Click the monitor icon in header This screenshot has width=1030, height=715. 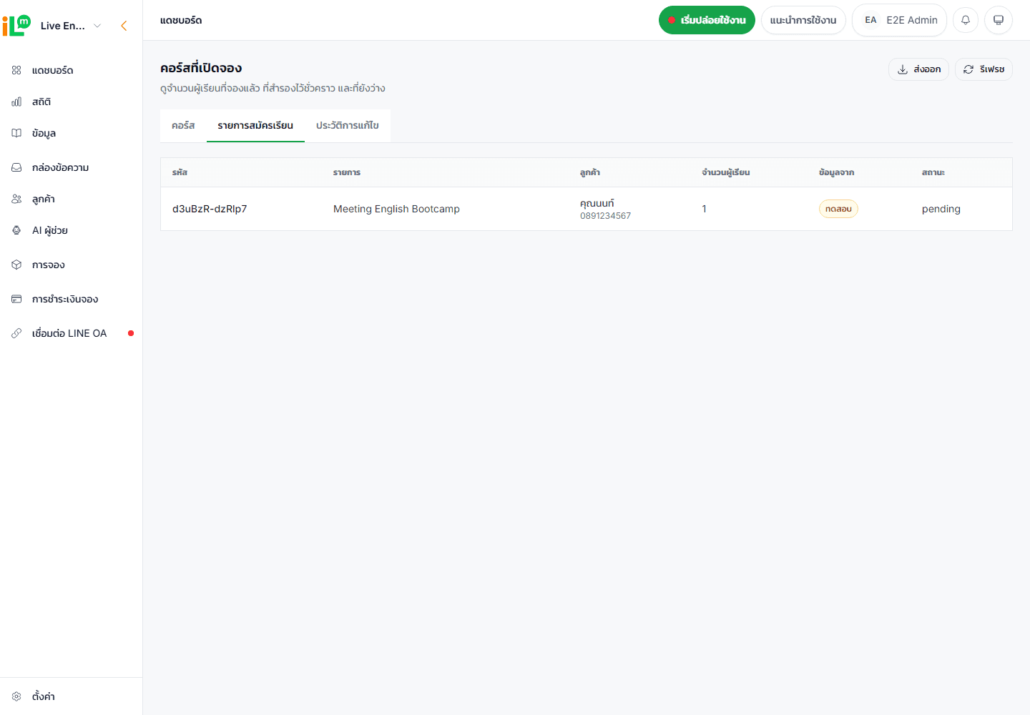point(999,20)
